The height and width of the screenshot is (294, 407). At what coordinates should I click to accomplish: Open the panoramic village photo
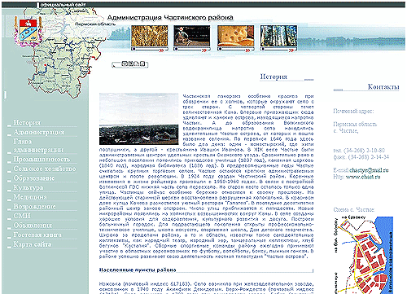[x=138, y=119]
